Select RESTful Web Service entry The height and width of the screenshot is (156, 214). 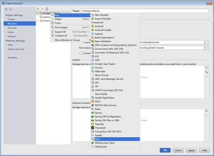[x=115, y=105]
